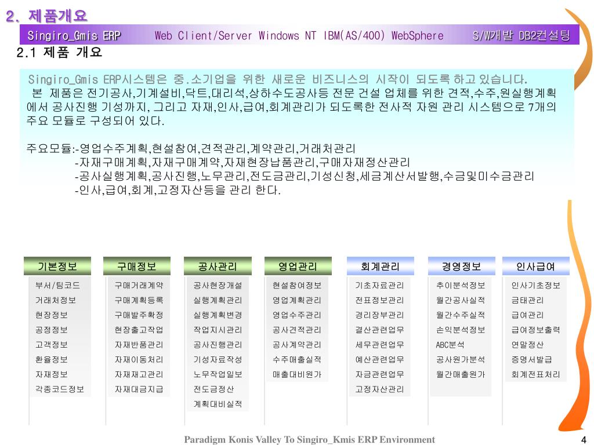Image resolution: width=594 pixels, height=445 pixels.
Task: Select 자재재고관리 item
Action: point(139,374)
